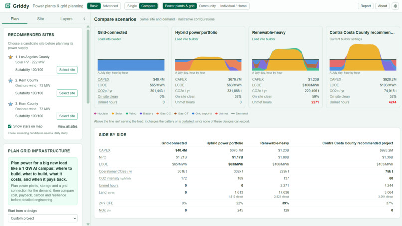The image size is (402, 226).
Task: Load Renewable-heavy scenario into builder
Action: point(263,39)
